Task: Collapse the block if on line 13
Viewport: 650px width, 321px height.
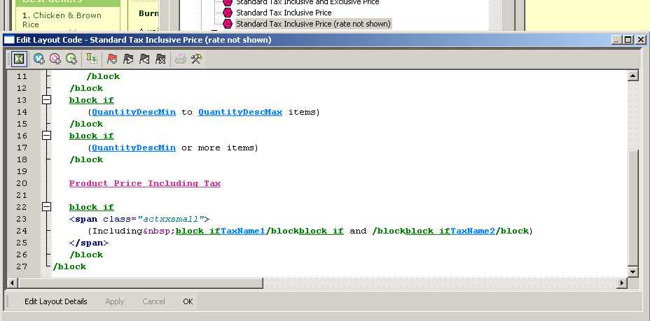Action: point(47,100)
